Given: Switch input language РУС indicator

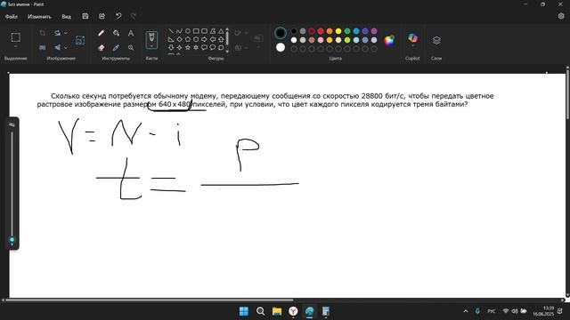Looking at the screenshot, I should click(492, 311).
